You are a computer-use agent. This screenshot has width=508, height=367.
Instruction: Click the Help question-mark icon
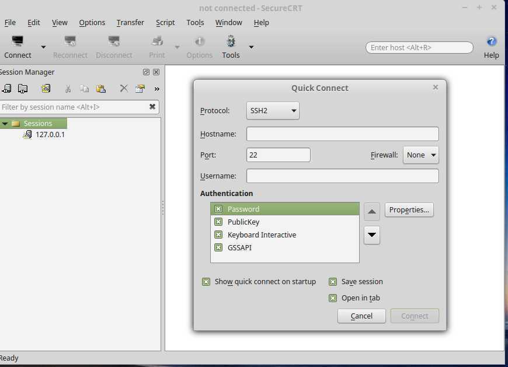tap(492, 41)
